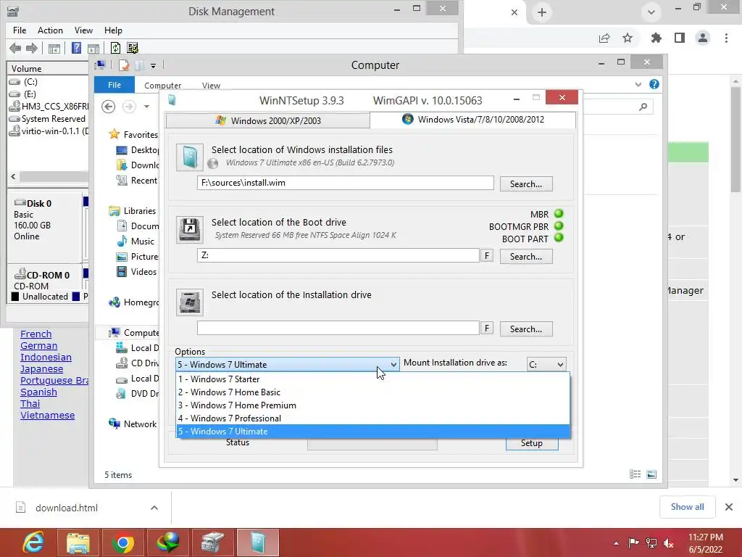This screenshot has width=742, height=557.
Task: Click the install.wim path input field
Action: pyautogui.click(x=346, y=183)
